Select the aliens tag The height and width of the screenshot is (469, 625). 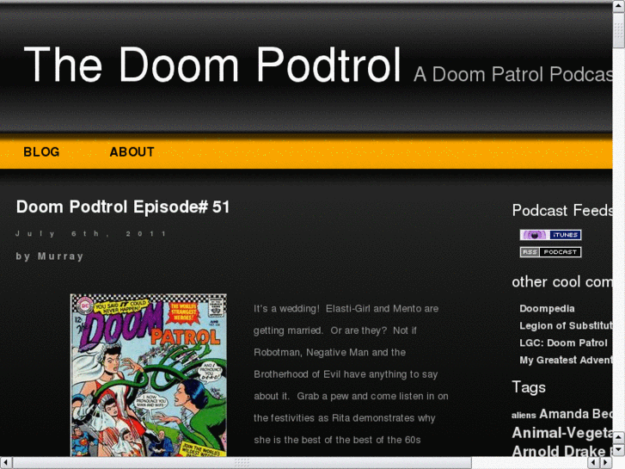point(524,415)
